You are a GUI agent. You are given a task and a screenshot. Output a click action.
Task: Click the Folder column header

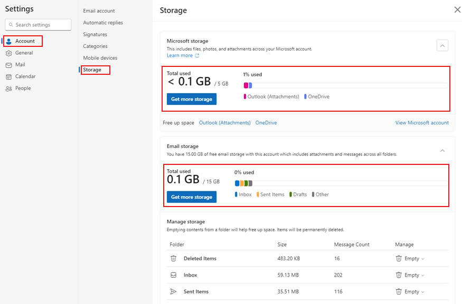(x=177, y=244)
